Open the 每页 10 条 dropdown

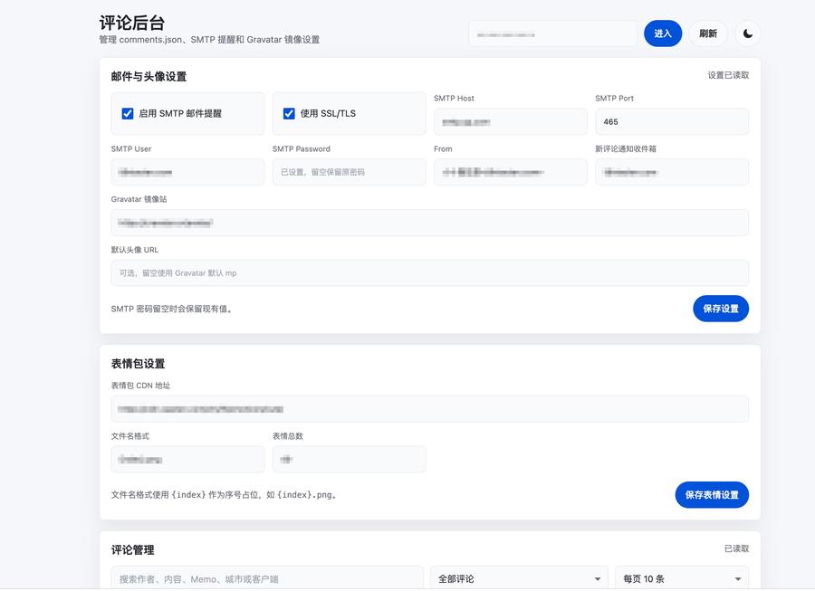(x=682, y=579)
